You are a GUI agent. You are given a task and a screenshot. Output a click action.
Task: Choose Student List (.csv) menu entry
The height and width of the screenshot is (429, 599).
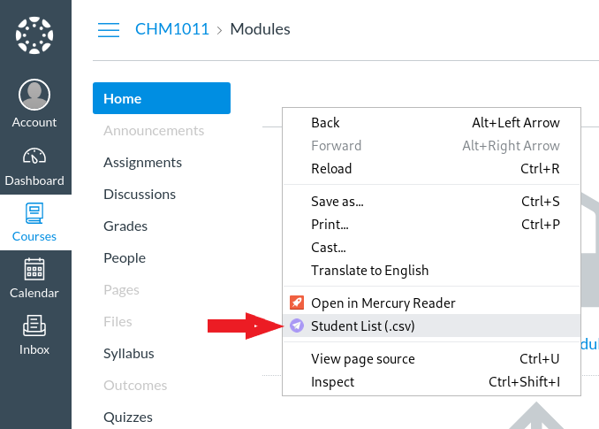click(x=362, y=326)
